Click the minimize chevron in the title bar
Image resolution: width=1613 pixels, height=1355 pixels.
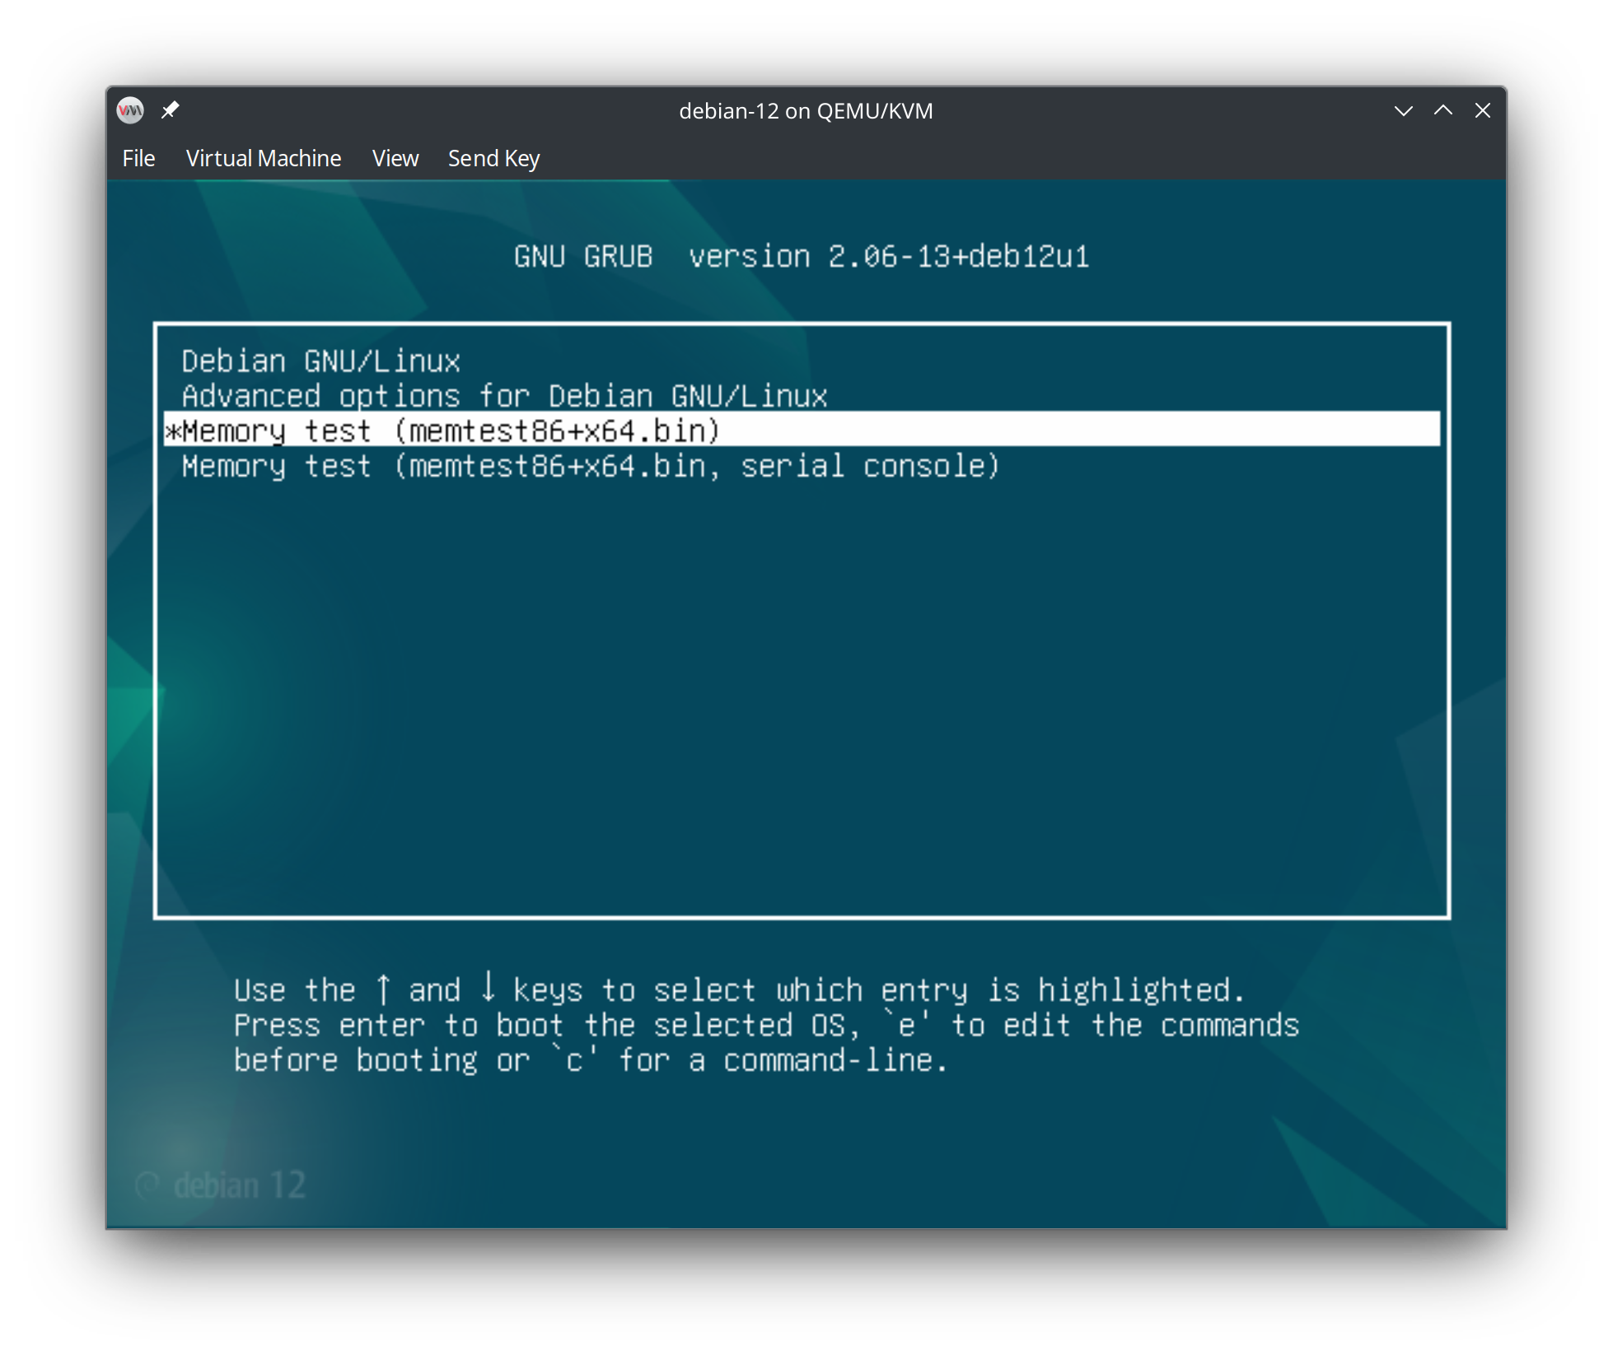point(1403,109)
